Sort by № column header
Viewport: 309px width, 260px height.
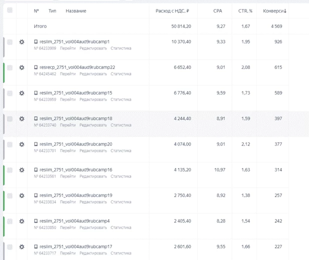(36, 11)
